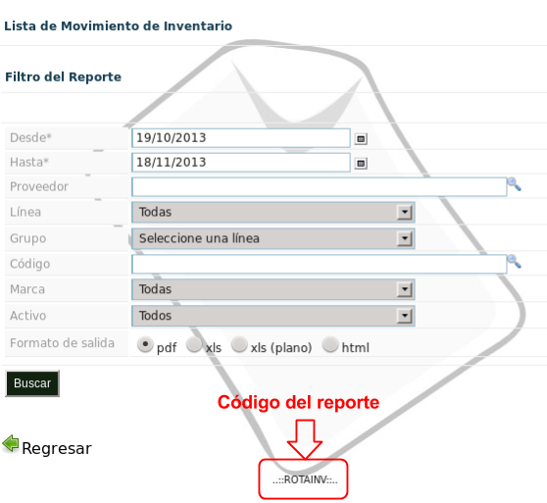Open the calendar picker for Hasta date
Viewport: 547px width, 503px height.
(361, 163)
